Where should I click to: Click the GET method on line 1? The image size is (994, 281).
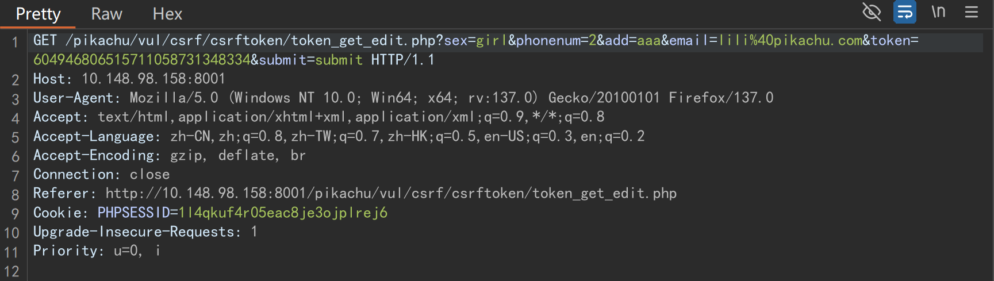[45, 40]
